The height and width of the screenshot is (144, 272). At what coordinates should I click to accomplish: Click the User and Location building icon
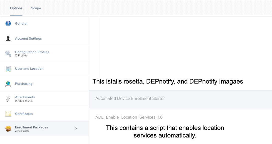pos(8,69)
